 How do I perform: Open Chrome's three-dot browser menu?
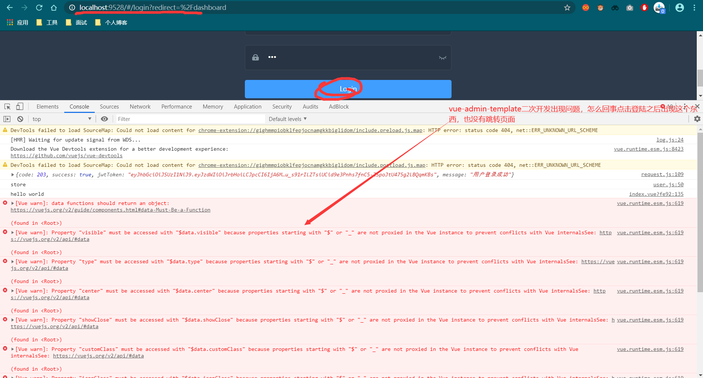(x=695, y=7)
